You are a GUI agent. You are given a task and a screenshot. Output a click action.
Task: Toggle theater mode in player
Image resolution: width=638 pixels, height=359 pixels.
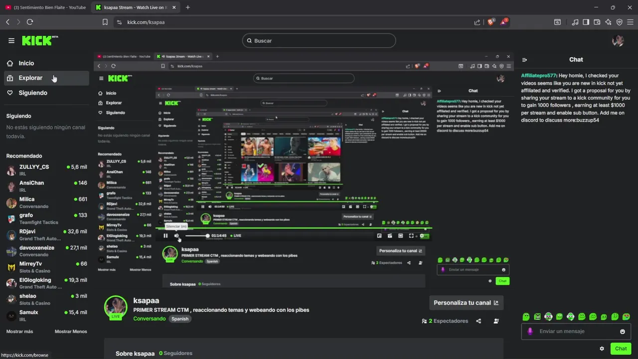[x=400, y=236]
